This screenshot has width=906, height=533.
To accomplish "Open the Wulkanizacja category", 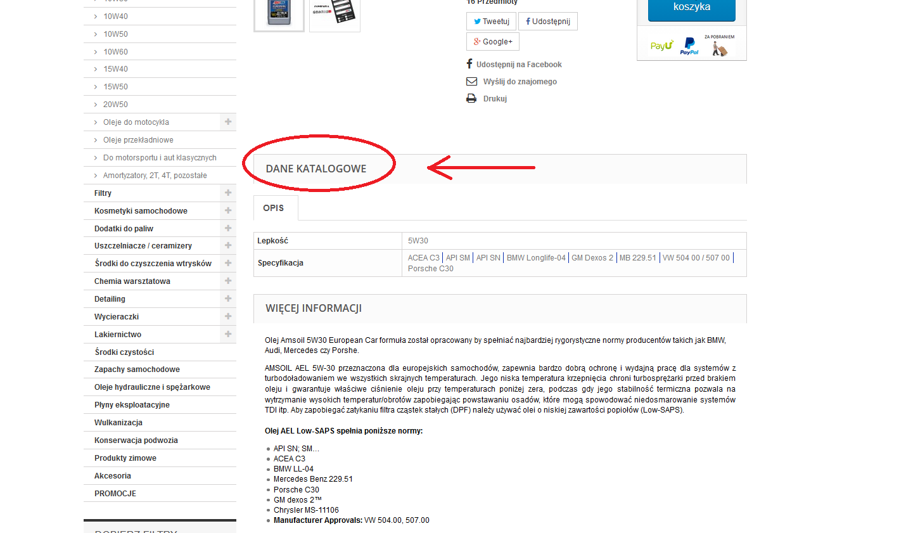I will pos(118,423).
